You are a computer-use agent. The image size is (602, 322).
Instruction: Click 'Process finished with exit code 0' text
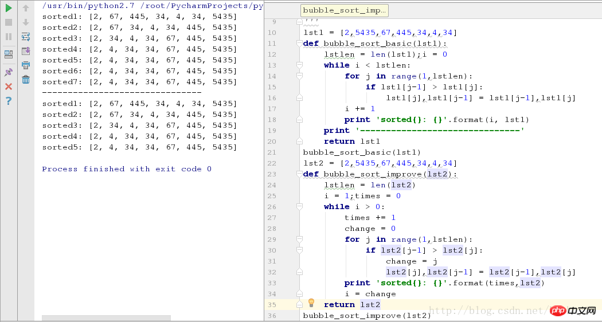tap(127, 169)
